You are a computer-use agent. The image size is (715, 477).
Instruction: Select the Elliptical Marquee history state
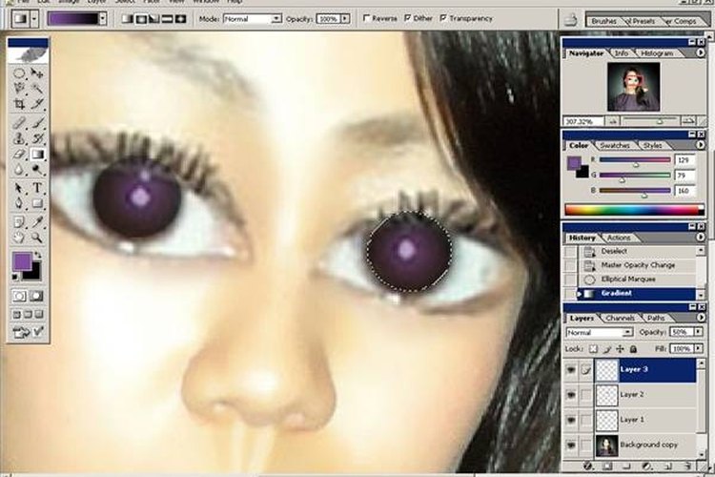(638, 279)
